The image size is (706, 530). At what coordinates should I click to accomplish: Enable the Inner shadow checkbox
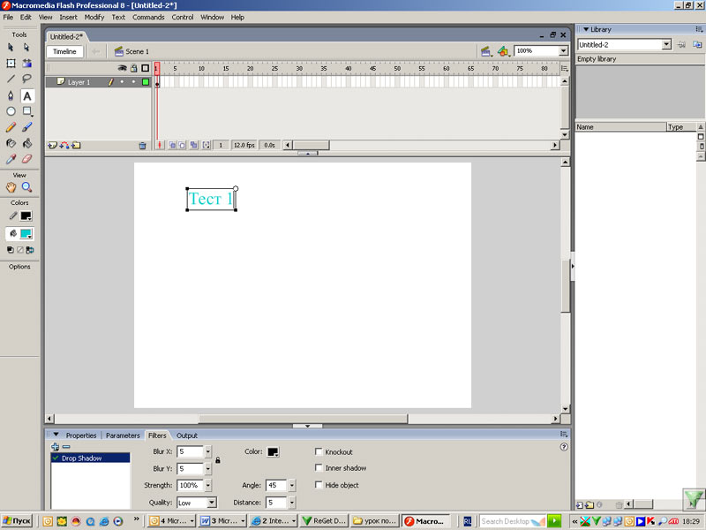tap(319, 468)
